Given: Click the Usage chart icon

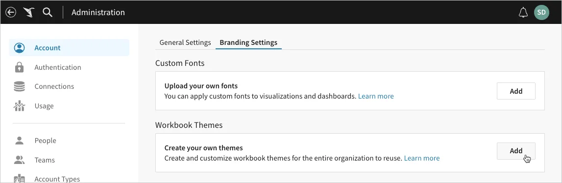Looking at the screenshot, I should point(19,105).
